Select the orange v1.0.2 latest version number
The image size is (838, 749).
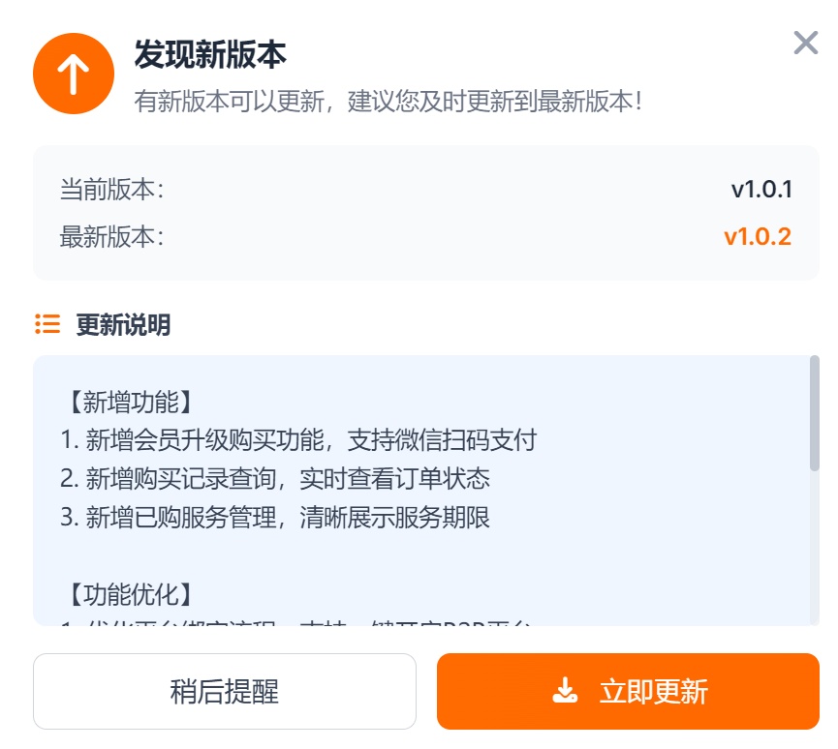[x=758, y=236]
